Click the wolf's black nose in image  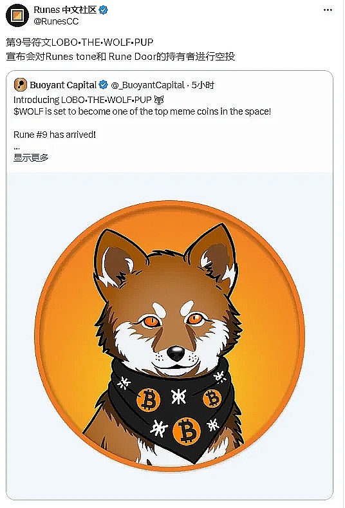[176, 353]
